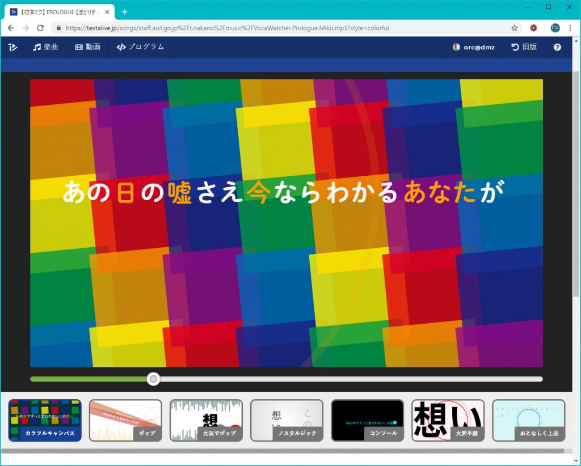Open the arc@dmz user account menu
Image resolution: width=581 pixels, height=466 pixels.
coord(474,47)
